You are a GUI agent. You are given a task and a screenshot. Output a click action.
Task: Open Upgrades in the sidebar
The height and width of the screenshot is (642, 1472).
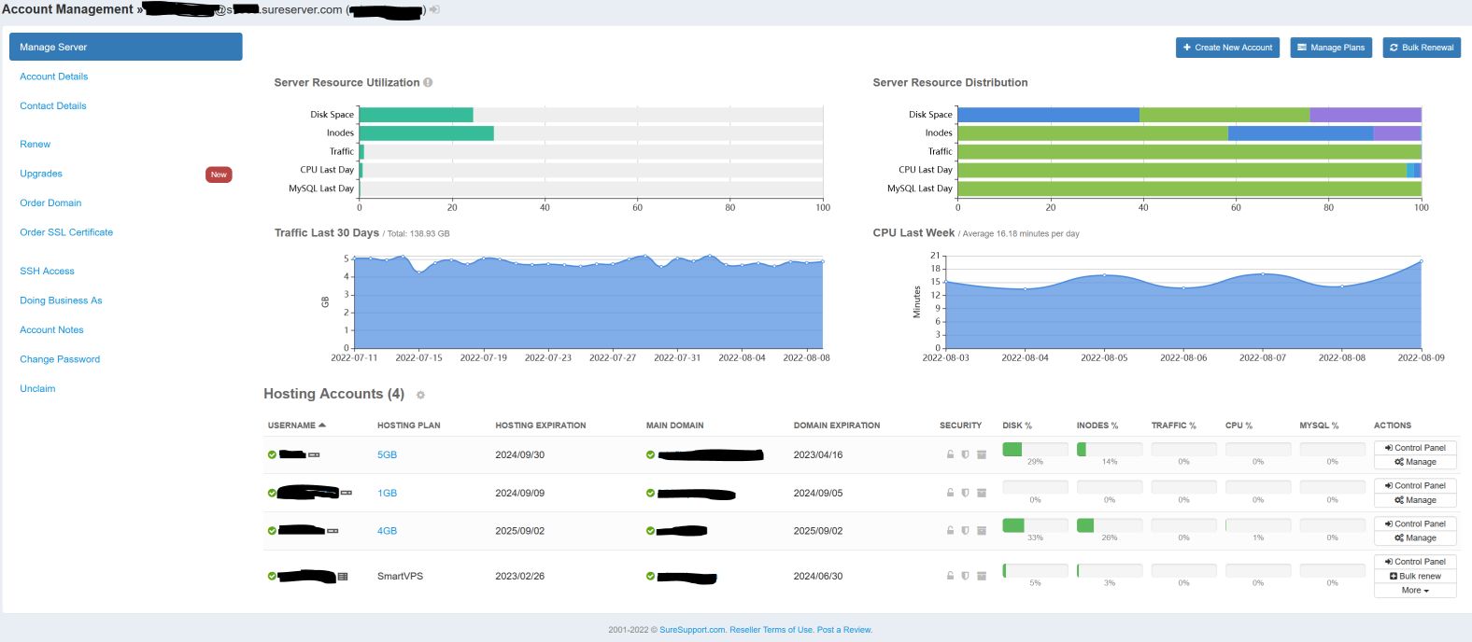coord(41,174)
